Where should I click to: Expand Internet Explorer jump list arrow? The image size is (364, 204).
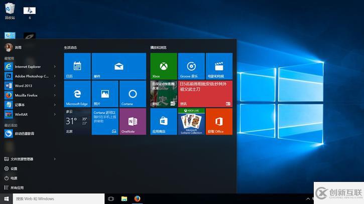point(55,67)
